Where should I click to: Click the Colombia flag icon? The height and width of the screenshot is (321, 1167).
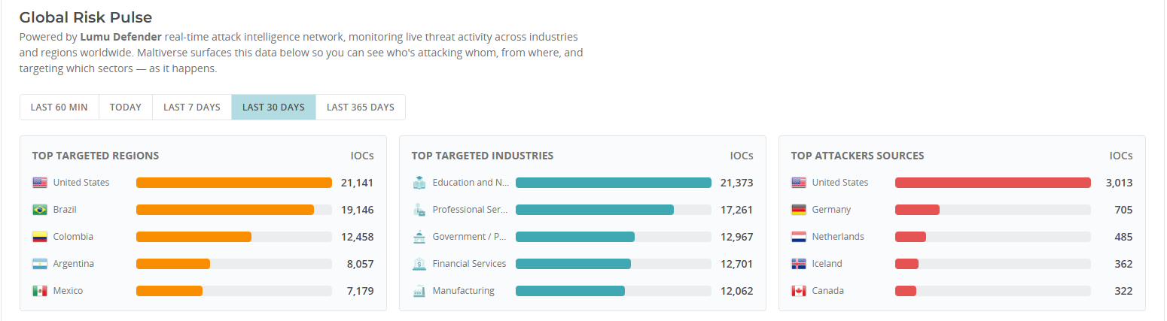(x=40, y=237)
